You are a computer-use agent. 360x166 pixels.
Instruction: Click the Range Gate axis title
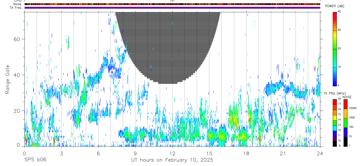(x=8, y=79)
